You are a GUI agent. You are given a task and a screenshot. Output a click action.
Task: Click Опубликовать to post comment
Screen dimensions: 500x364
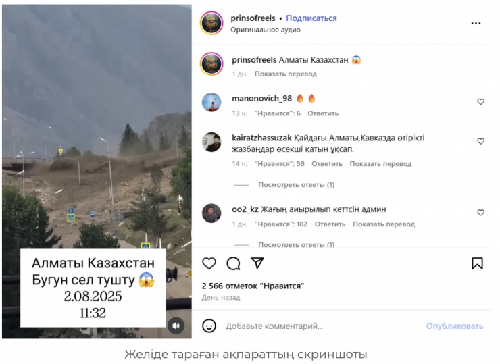[455, 326]
